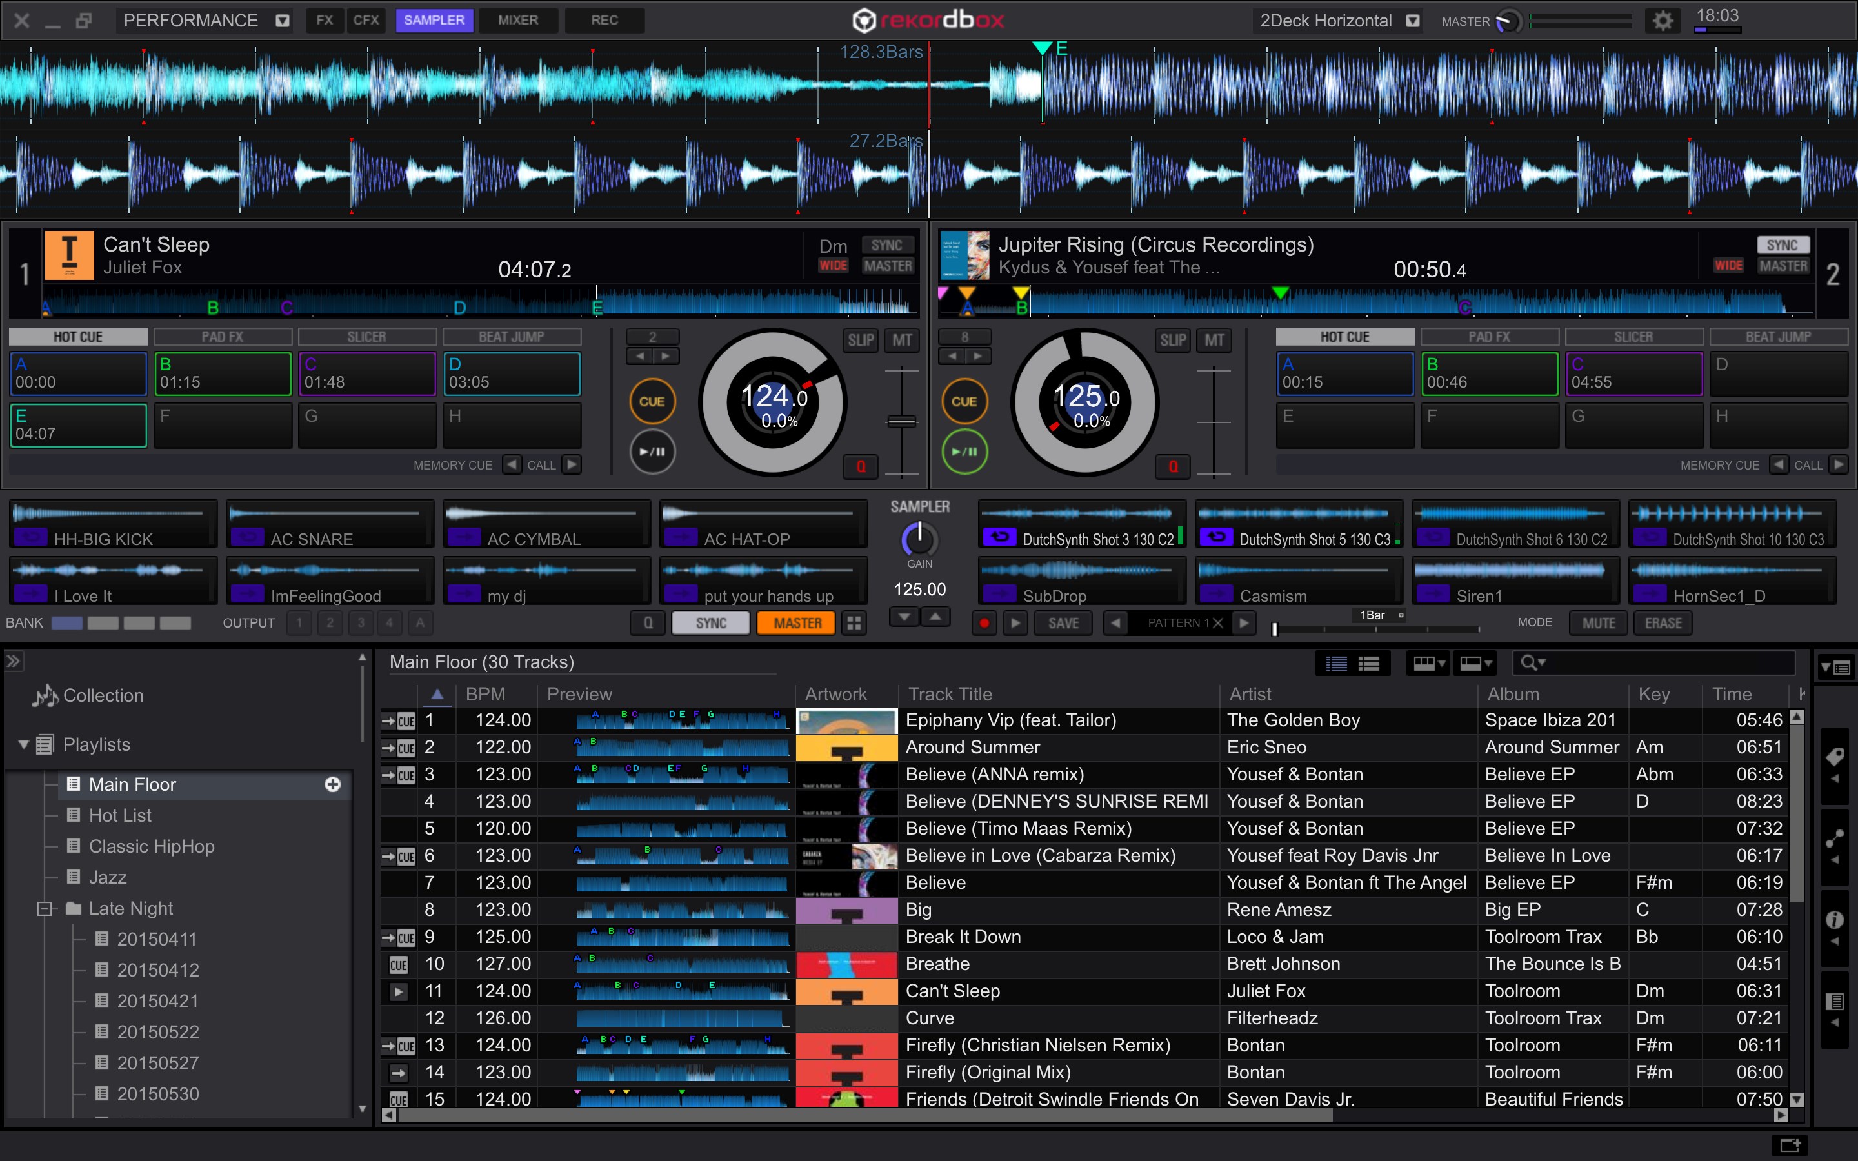The width and height of the screenshot is (1858, 1161).
Task: Toggle quantize Q on deck 1
Action: [861, 466]
